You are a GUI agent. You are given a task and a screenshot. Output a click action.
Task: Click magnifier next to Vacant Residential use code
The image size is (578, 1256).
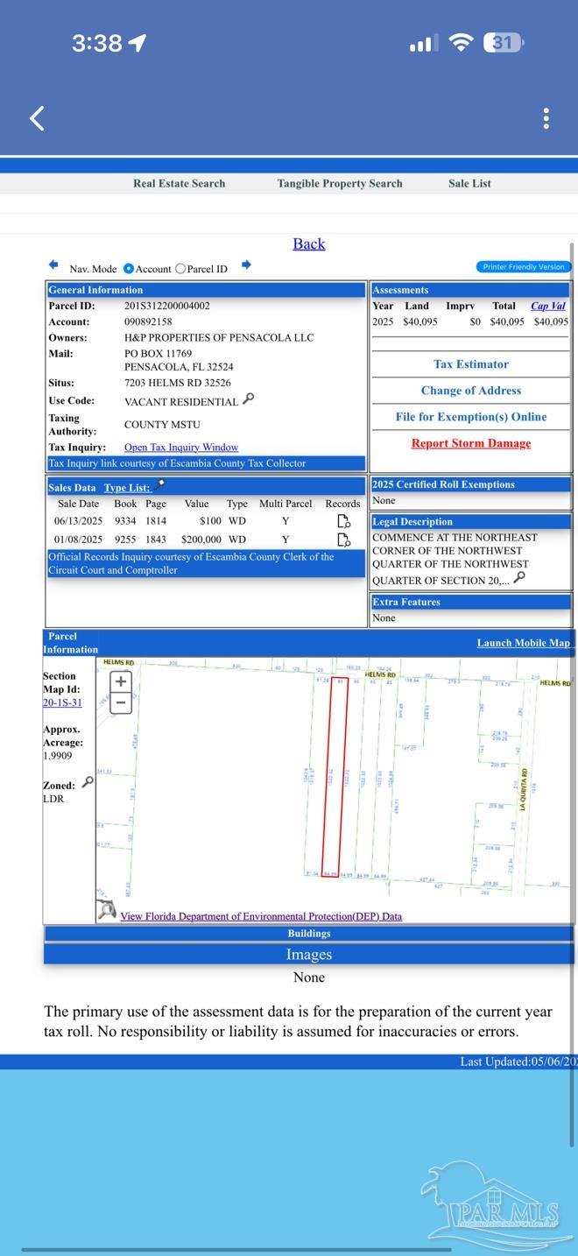[x=248, y=399]
